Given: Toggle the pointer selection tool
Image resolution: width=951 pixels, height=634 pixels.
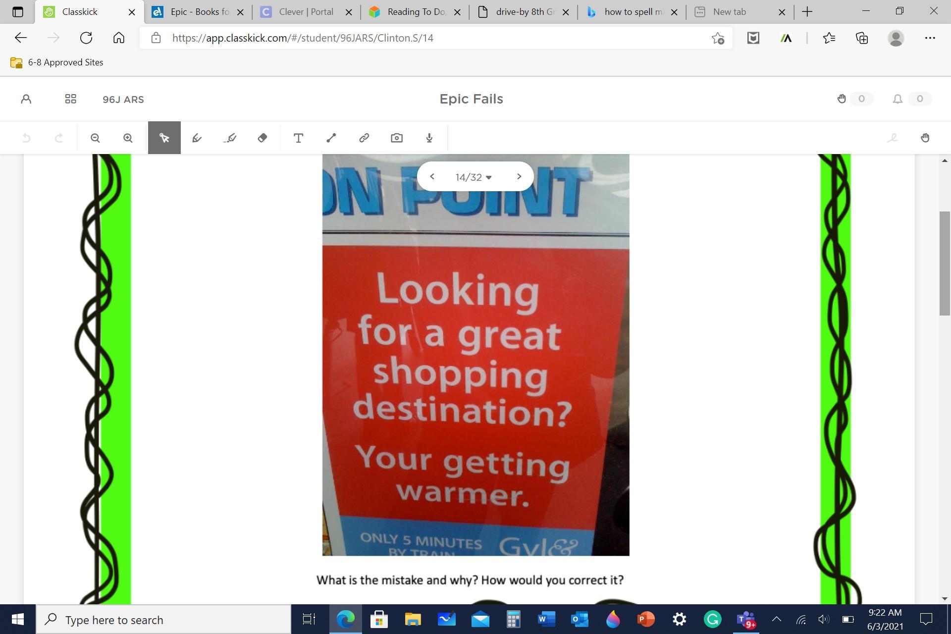Looking at the screenshot, I should 164,138.
